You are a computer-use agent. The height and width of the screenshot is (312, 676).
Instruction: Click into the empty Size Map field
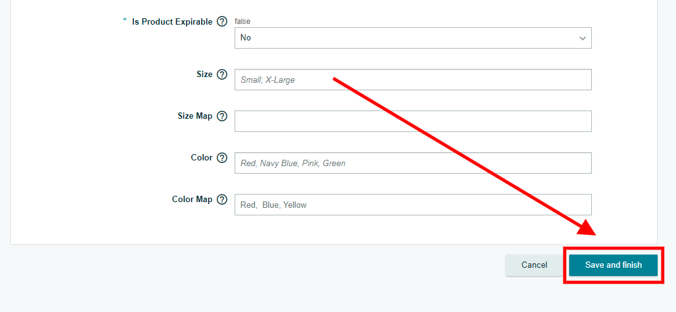[x=413, y=121]
